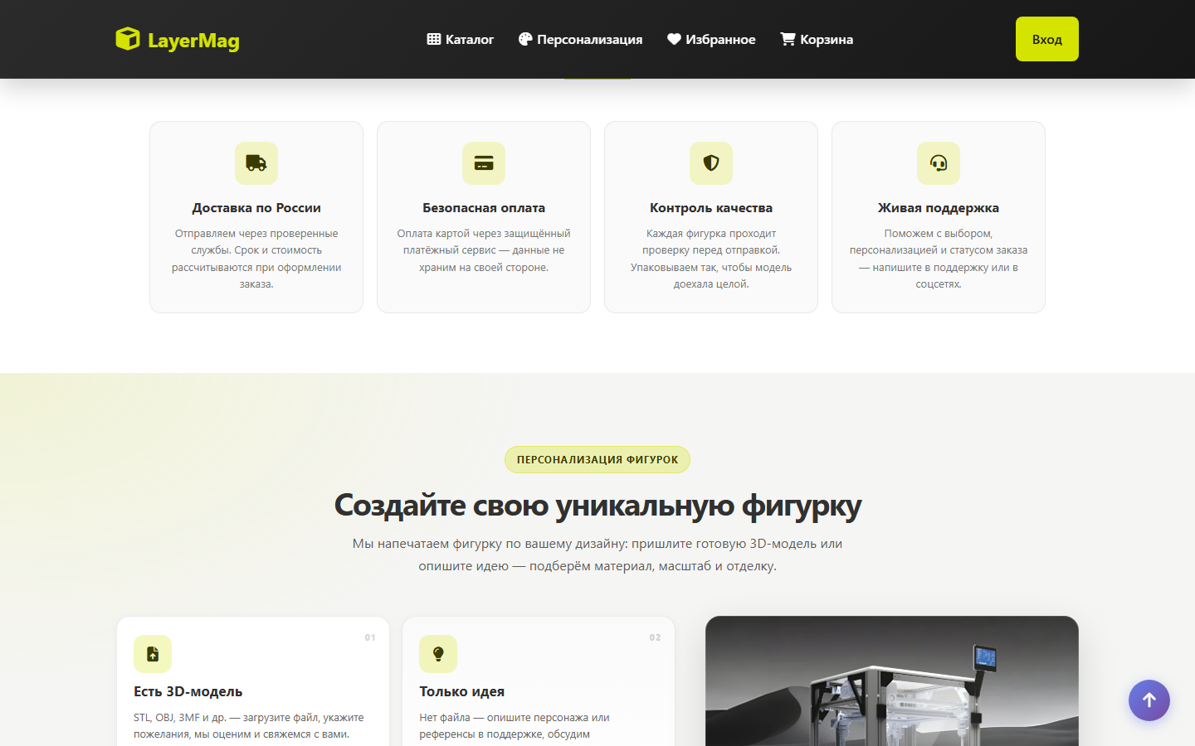Click the file upload icon for Есть 3D-модель
This screenshot has width=1195, height=746.
point(153,654)
